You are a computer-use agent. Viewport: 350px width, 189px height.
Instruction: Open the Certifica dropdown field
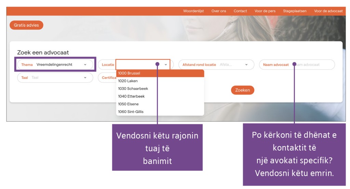pos(107,78)
